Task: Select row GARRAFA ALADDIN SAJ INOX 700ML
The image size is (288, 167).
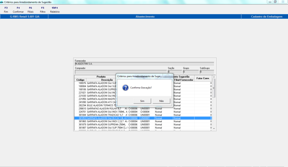Action: 143,112
